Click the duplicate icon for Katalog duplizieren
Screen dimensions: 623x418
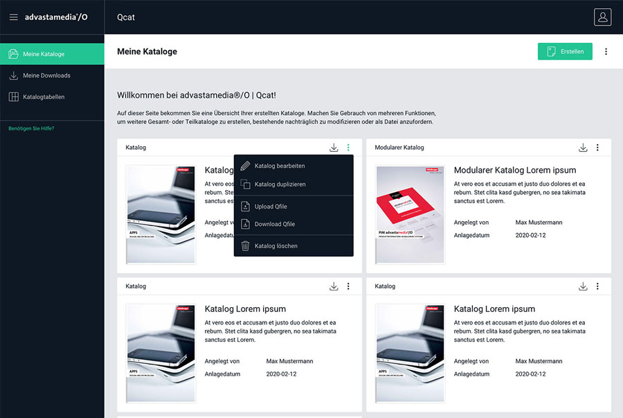click(246, 184)
